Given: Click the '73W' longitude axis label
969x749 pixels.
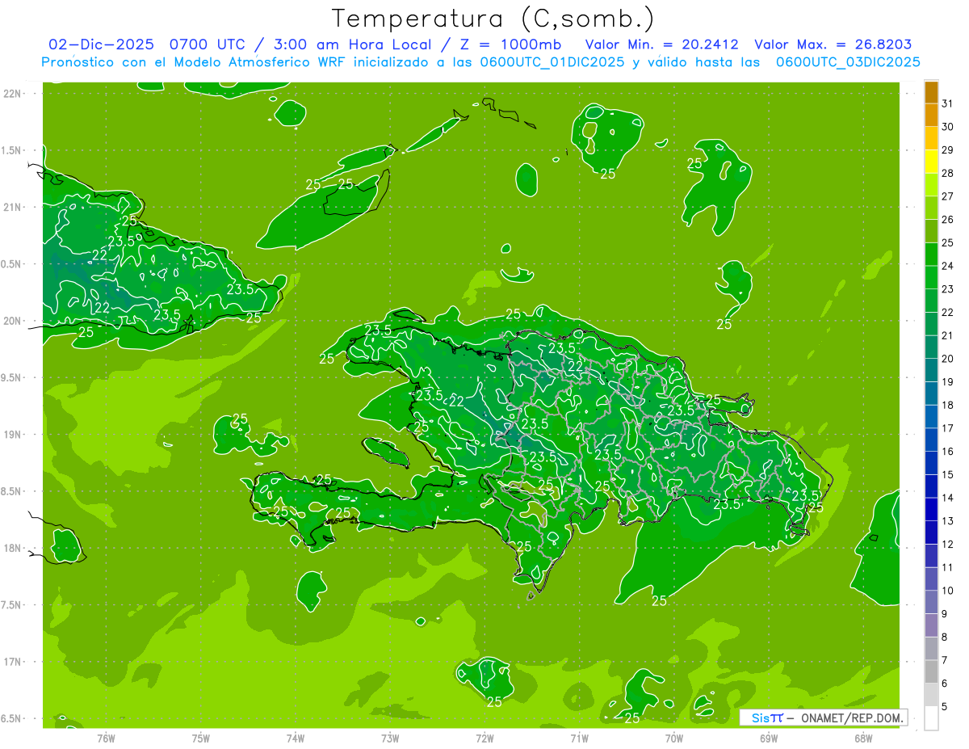Looking at the screenshot, I should [390, 738].
